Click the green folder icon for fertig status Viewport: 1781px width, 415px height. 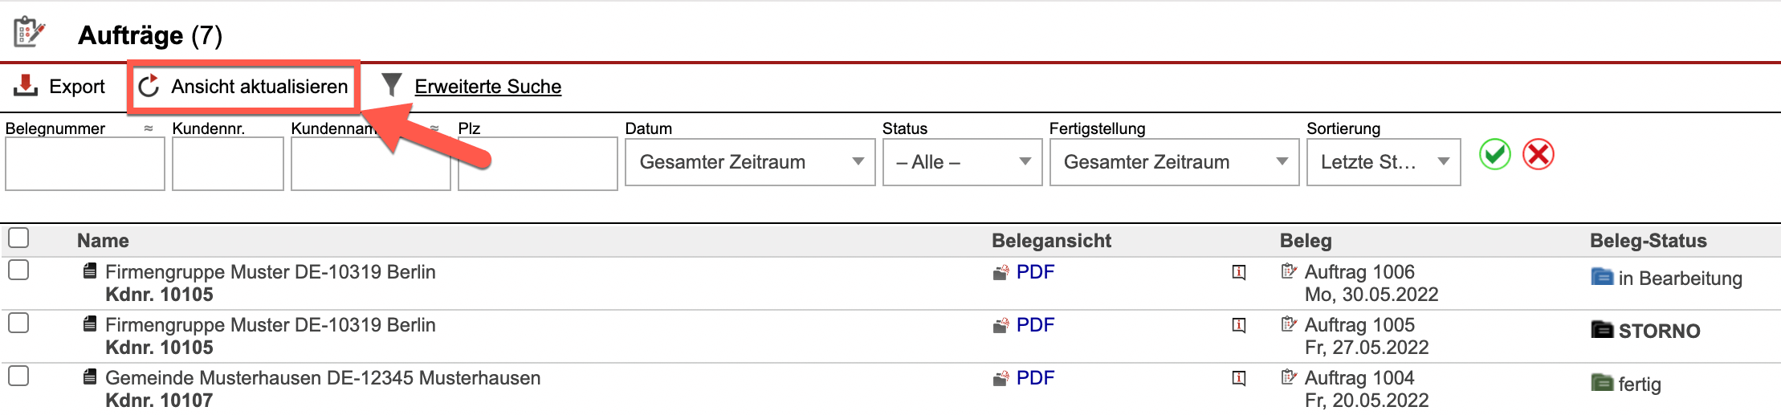(x=1602, y=383)
